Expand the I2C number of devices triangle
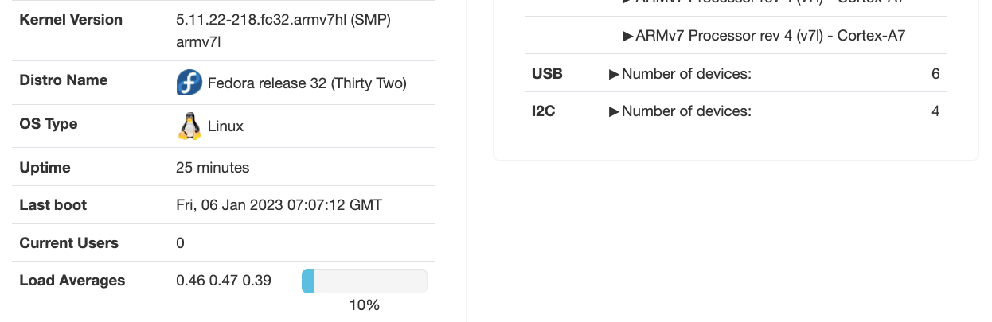 coord(614,111)
